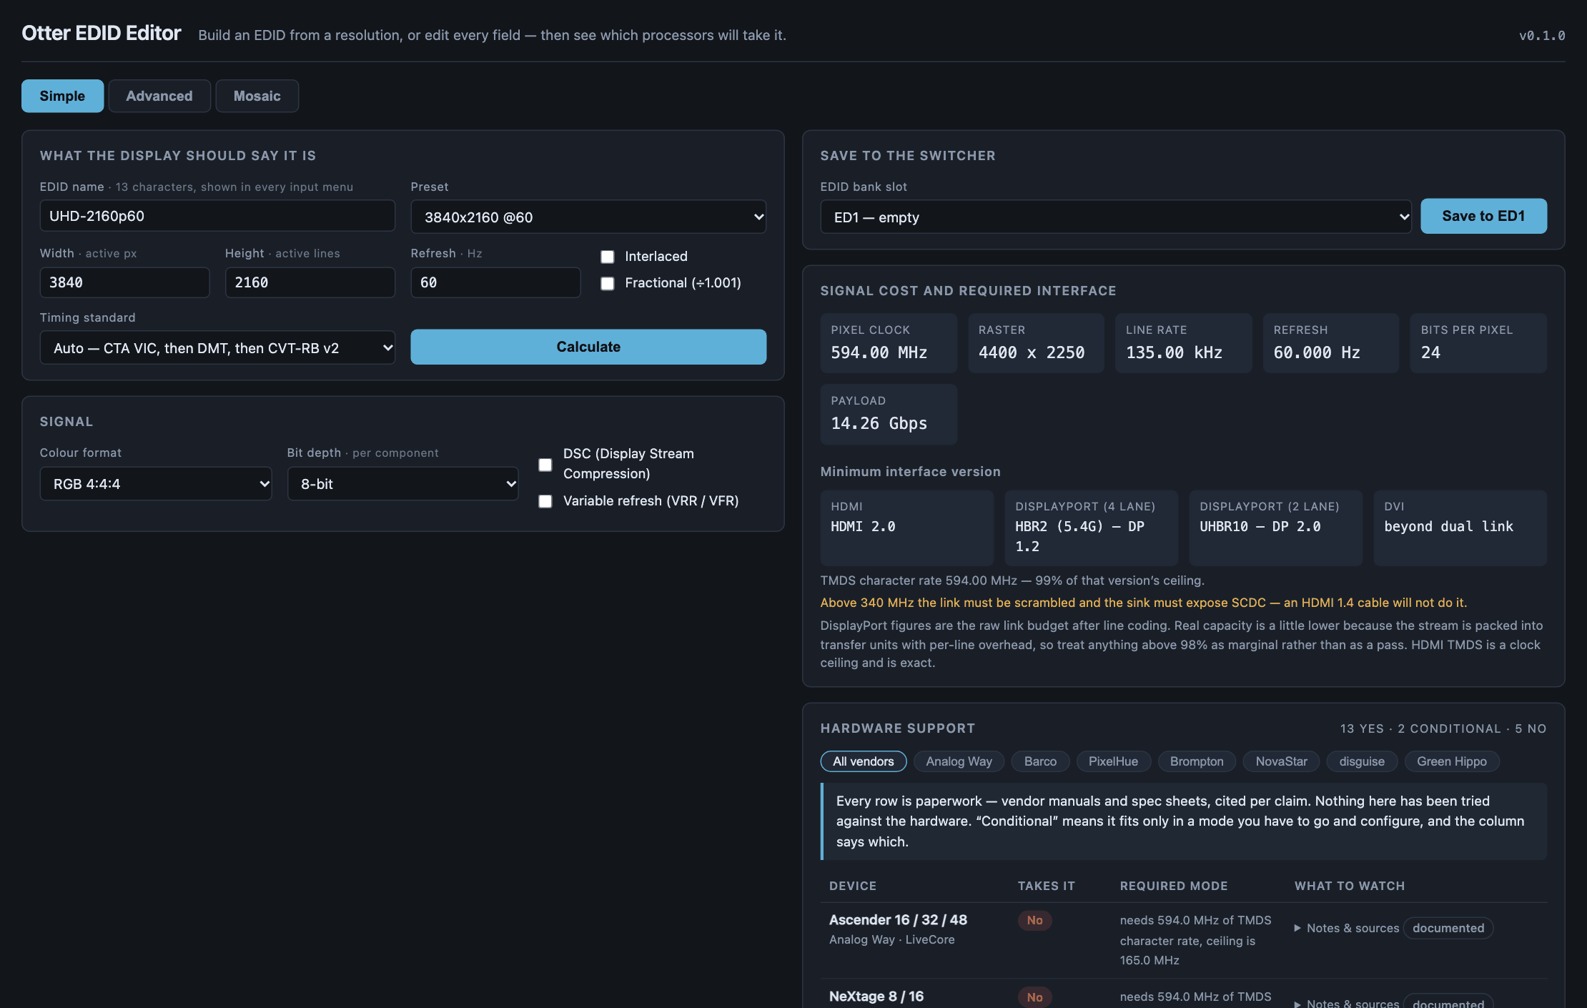Filter hardware by NovaStar
This screenshot has height=1008, width=1587.
[x=1281, y=761]
